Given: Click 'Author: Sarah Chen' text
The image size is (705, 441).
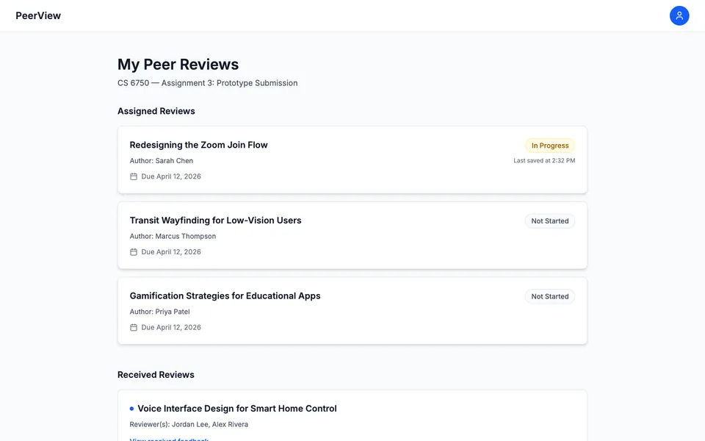Looking at the screenshot, I should point(162,161).
